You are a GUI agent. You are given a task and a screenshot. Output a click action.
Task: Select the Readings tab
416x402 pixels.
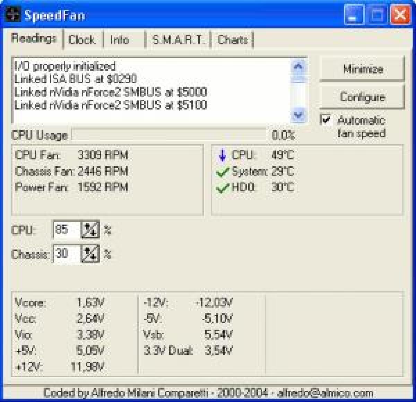pyautogui.click(x=34, y=38)
